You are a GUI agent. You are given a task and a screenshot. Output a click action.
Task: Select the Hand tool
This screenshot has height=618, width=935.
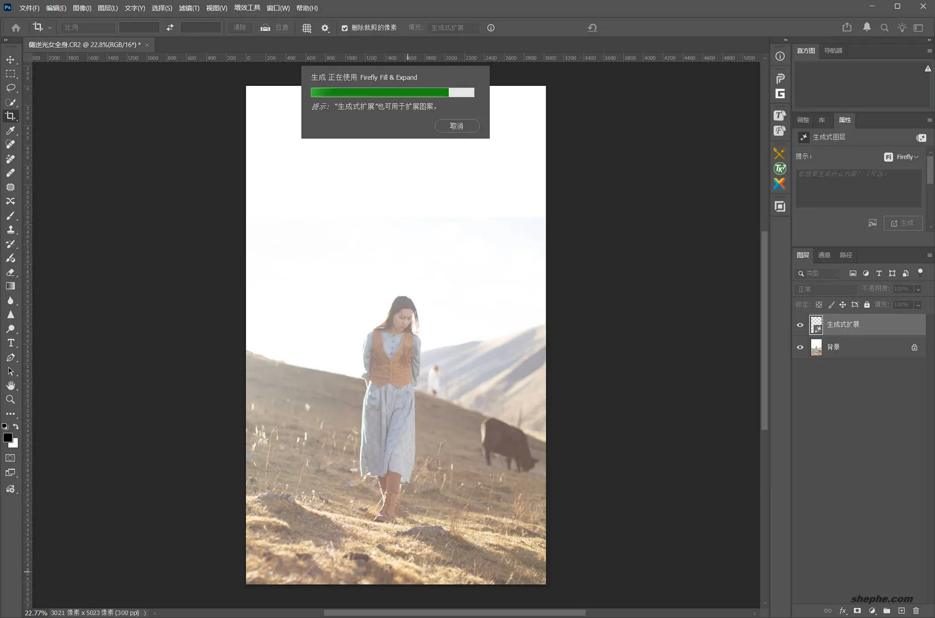pos(11,386)
